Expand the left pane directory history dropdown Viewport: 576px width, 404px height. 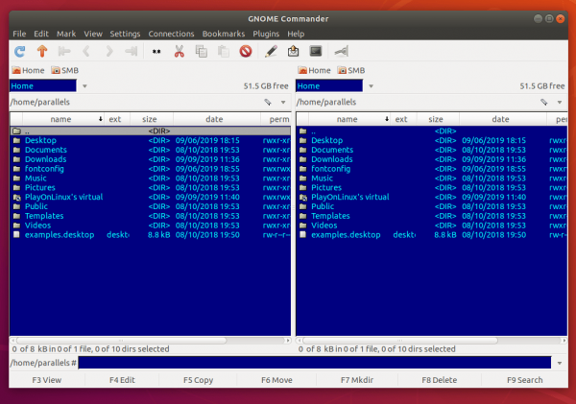tap(283, 102)
